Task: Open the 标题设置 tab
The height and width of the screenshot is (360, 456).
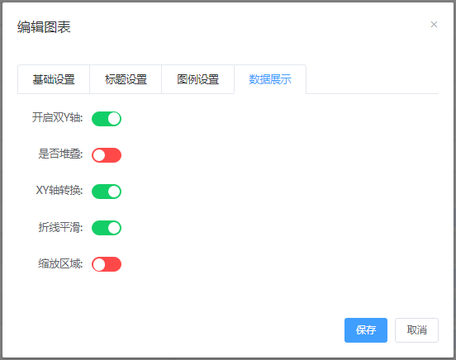Action: pyautogui.click(x=126, y=79)
